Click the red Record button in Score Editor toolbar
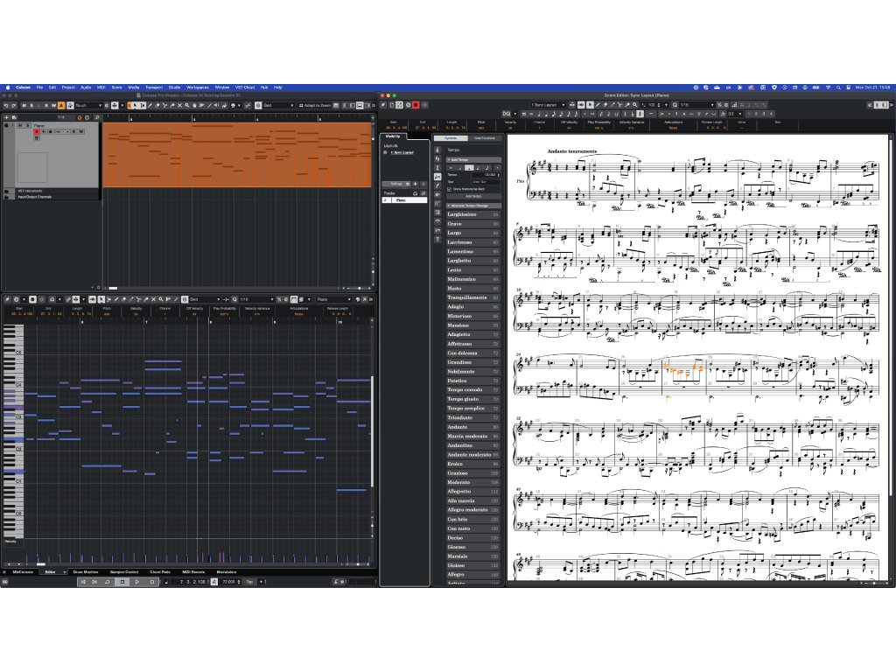 tap(416, 105)
